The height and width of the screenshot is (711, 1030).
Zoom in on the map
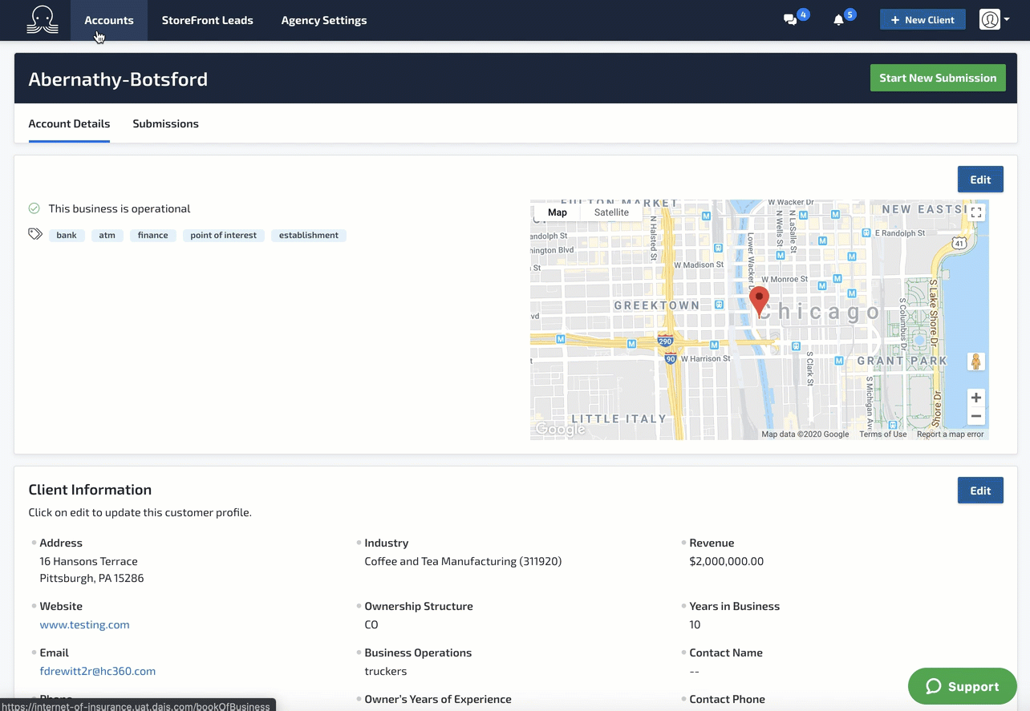pyautogui.click(x=975, y=398)
